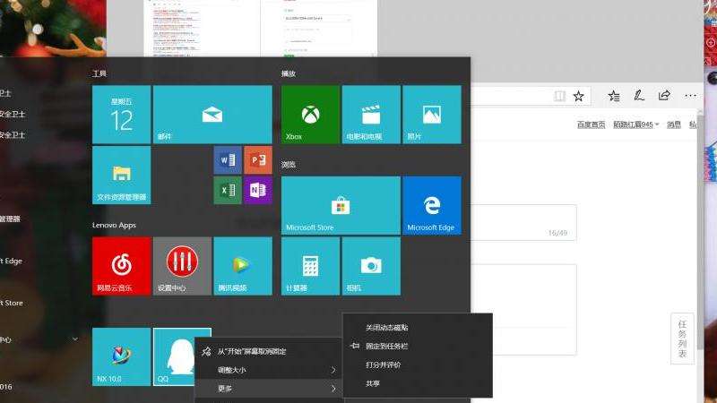
Task: Launch the NetEase Cloud Music tile
Action: click(x=121, y=266)
